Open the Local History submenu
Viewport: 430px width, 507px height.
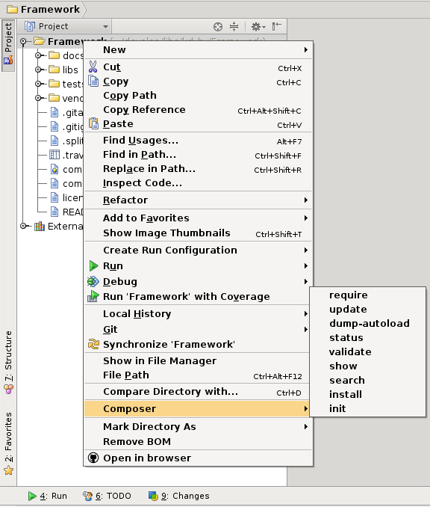[198, 313]
